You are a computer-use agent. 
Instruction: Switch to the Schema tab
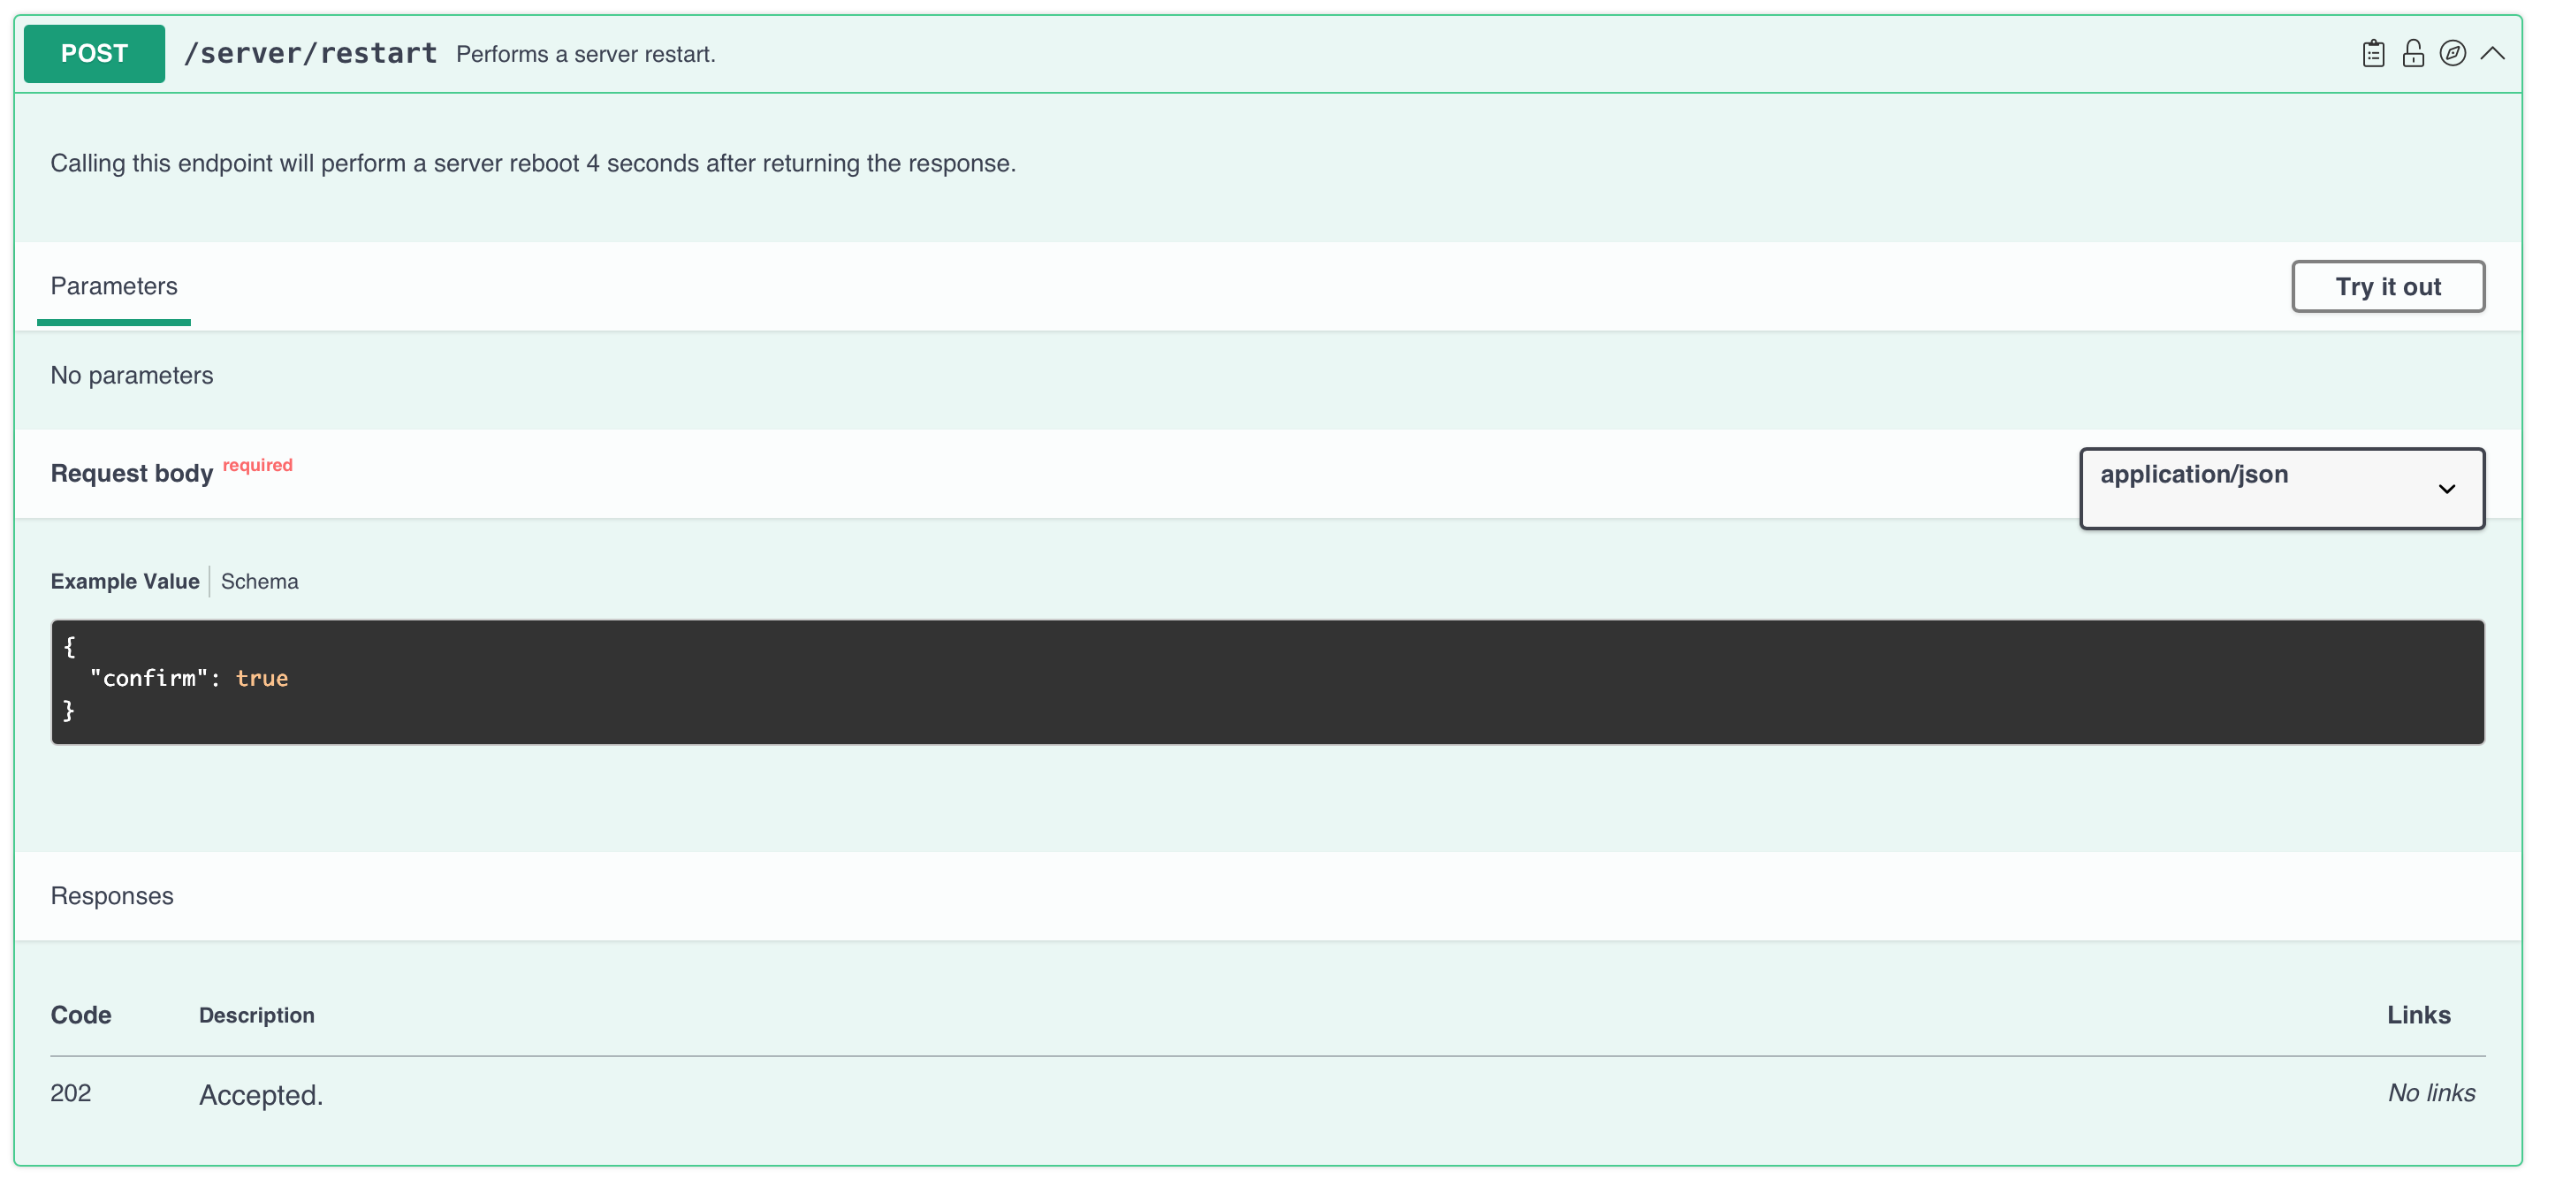pos(260,581)
